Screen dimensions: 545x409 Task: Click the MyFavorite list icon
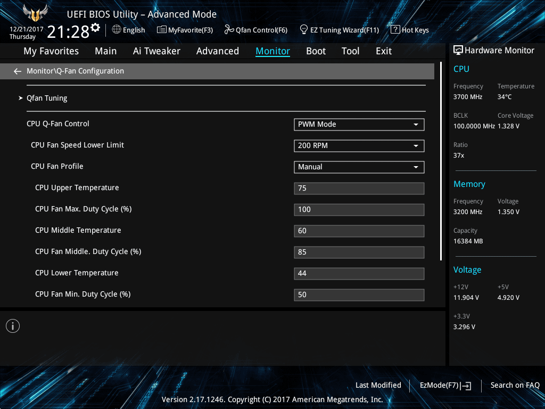pyautogui.click(x=162, y=30)
